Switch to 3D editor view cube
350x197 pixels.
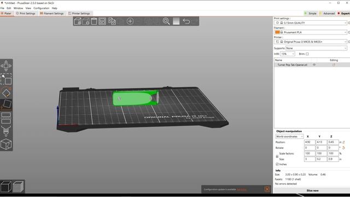6,187
